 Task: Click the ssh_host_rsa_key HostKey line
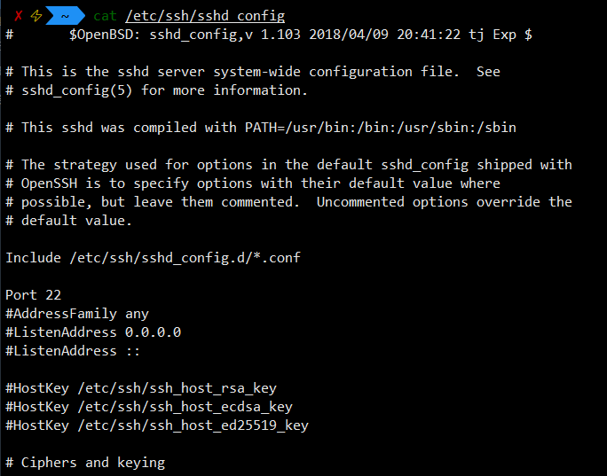click(x=141, y=388)
